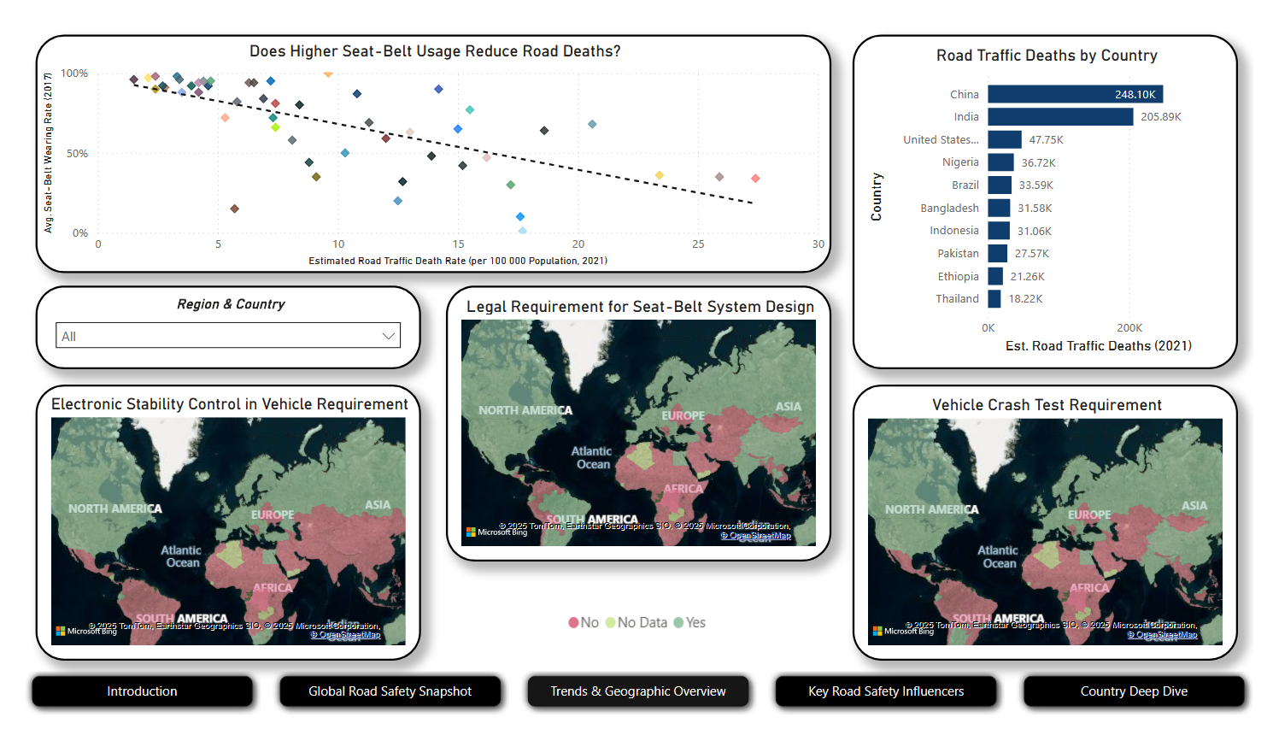
Task: Click Microsoft Bing logo on stability control map
Action: tap(86, 631)
